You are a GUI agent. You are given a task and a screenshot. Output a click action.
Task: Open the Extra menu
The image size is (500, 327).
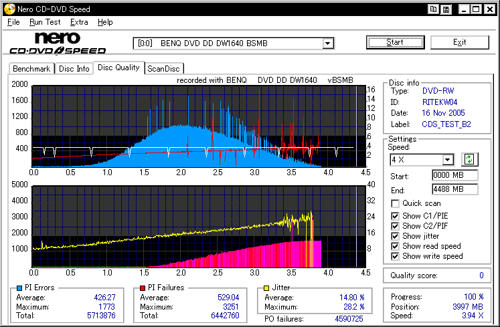click(x=79, y=22)
